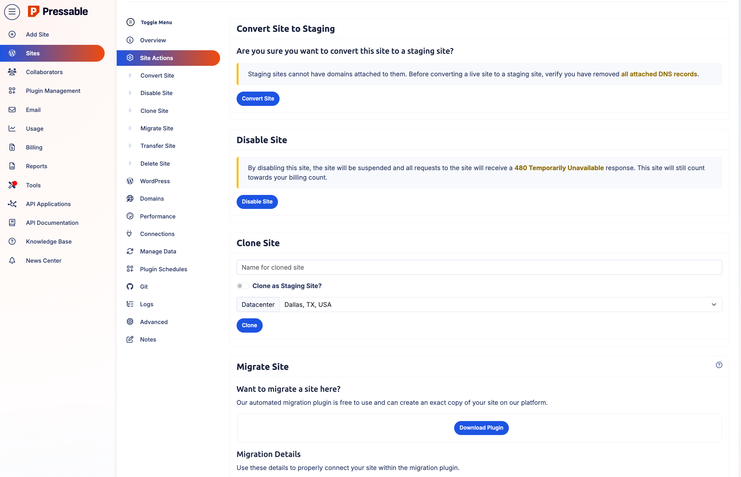Viewport: 741px width, 477px height.
Task: Open the WordPress settings icon in Site Actions menu
Action: (130, 181)
